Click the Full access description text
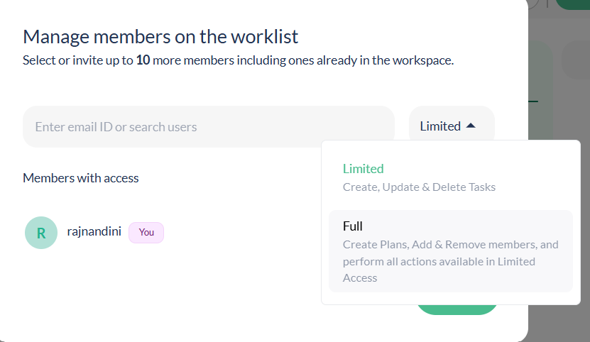590x342 pixels. tap(450, 261)
